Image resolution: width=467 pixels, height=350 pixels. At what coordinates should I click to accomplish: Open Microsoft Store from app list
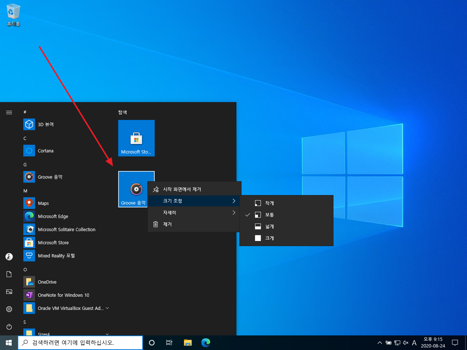click(x=66, y=242)
